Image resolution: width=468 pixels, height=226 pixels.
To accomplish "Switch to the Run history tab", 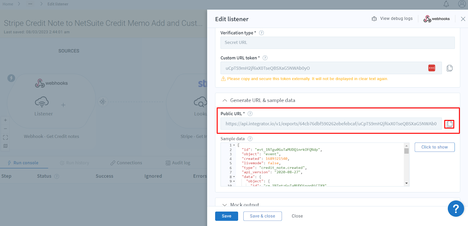I will pos(75,163).
